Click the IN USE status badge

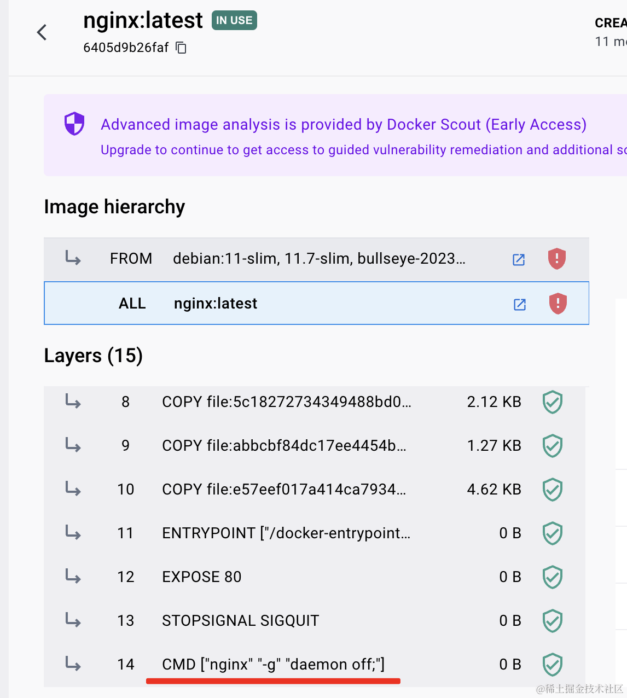coord(234,21)
